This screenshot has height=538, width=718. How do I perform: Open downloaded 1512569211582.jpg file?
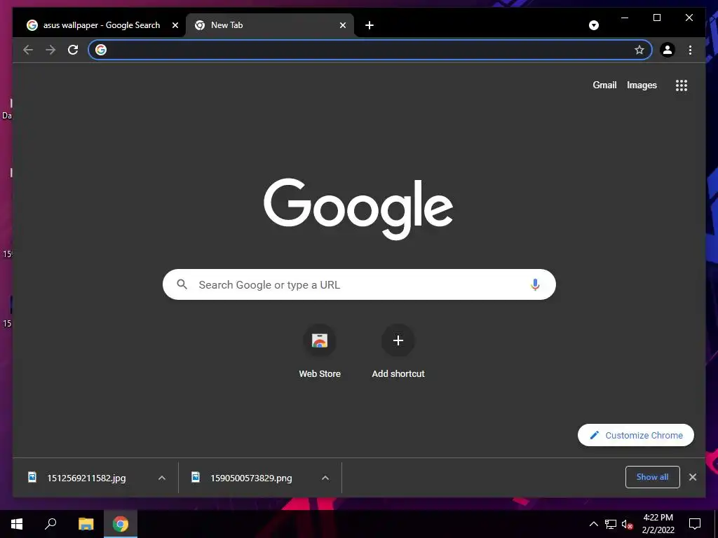click(86, 478)
